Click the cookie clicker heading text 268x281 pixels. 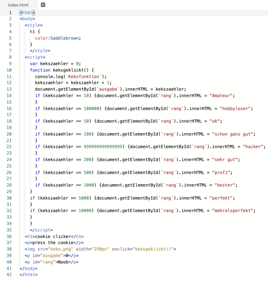[53, 236]
